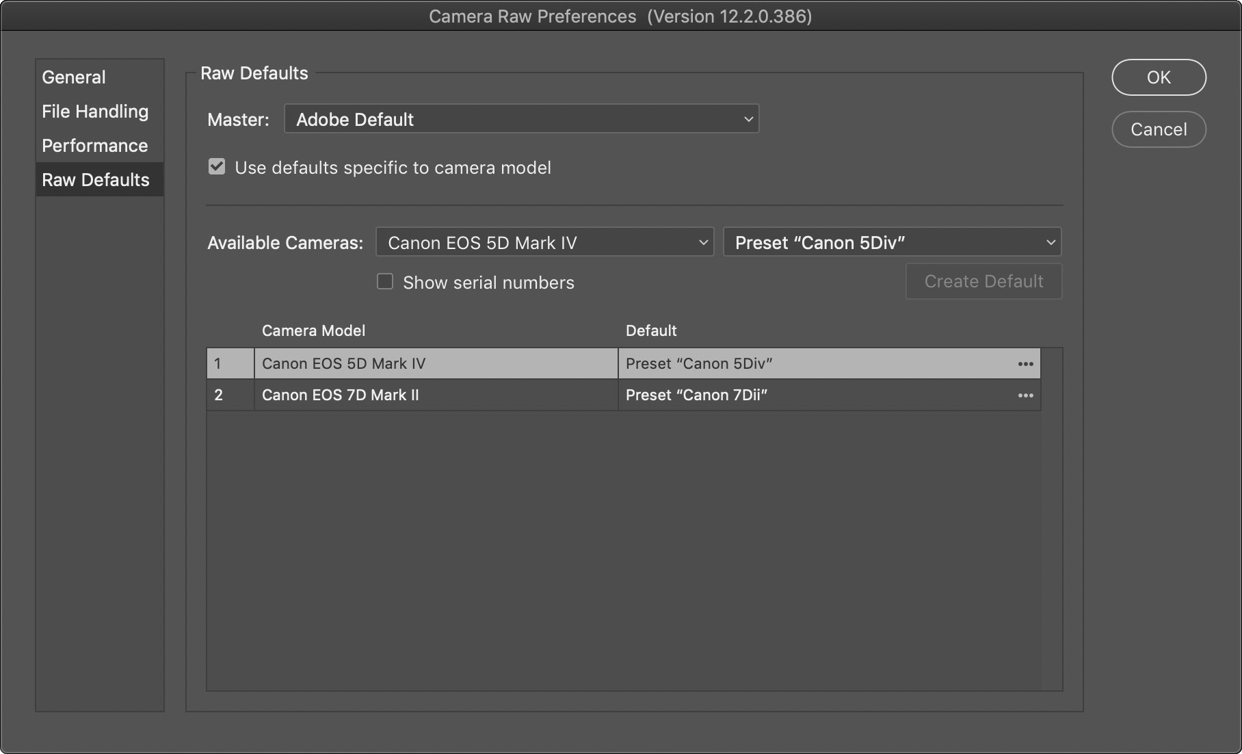Click the Camera Model column header

(314, 330)
